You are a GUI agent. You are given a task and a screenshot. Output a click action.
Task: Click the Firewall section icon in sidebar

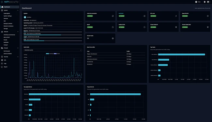pyautogui.click(x=2, y=48)
